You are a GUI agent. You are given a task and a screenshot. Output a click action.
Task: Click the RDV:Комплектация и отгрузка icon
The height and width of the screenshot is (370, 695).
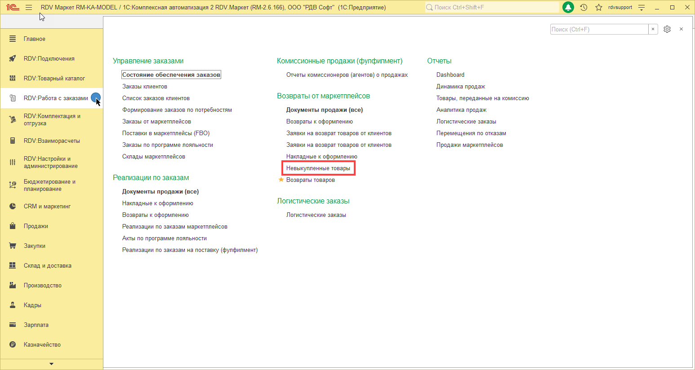click(13, 119)
